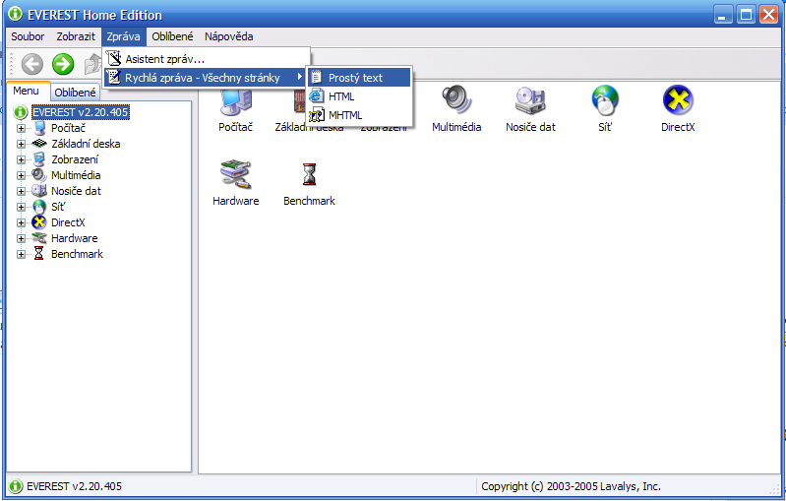786x501 pixels.
Task: Select the Zobrazení tree label
Action: (75, 159)
